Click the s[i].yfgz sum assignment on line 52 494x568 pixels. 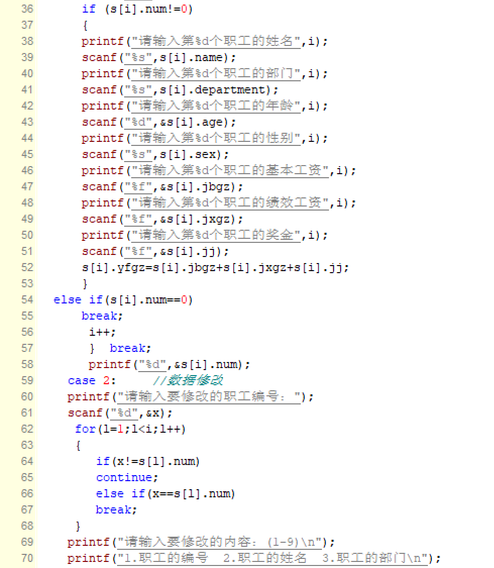pos(215,268)
